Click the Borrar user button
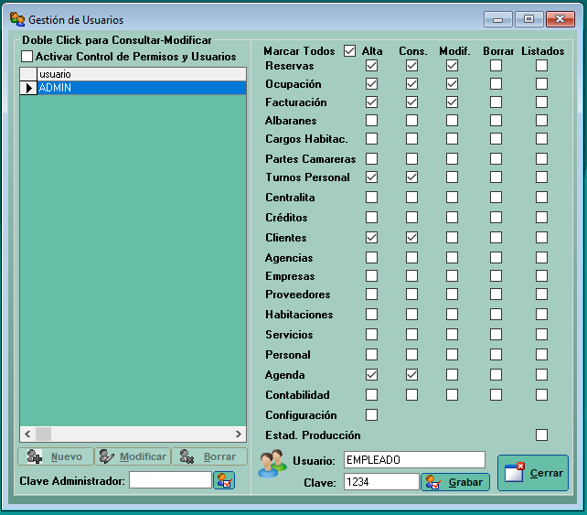The width and height of the screenshot is (587, 515). tap(209, 456)
